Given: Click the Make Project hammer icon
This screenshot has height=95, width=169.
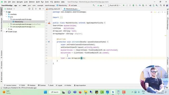Looking at the screenshot, I should tap(94, 5).
